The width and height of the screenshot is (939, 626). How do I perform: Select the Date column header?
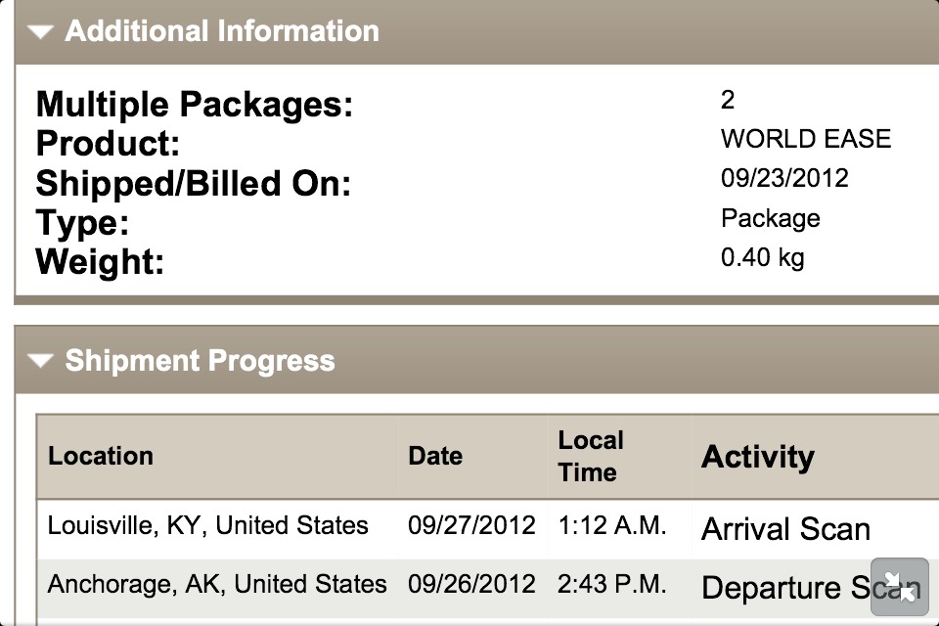pos(435,456)
